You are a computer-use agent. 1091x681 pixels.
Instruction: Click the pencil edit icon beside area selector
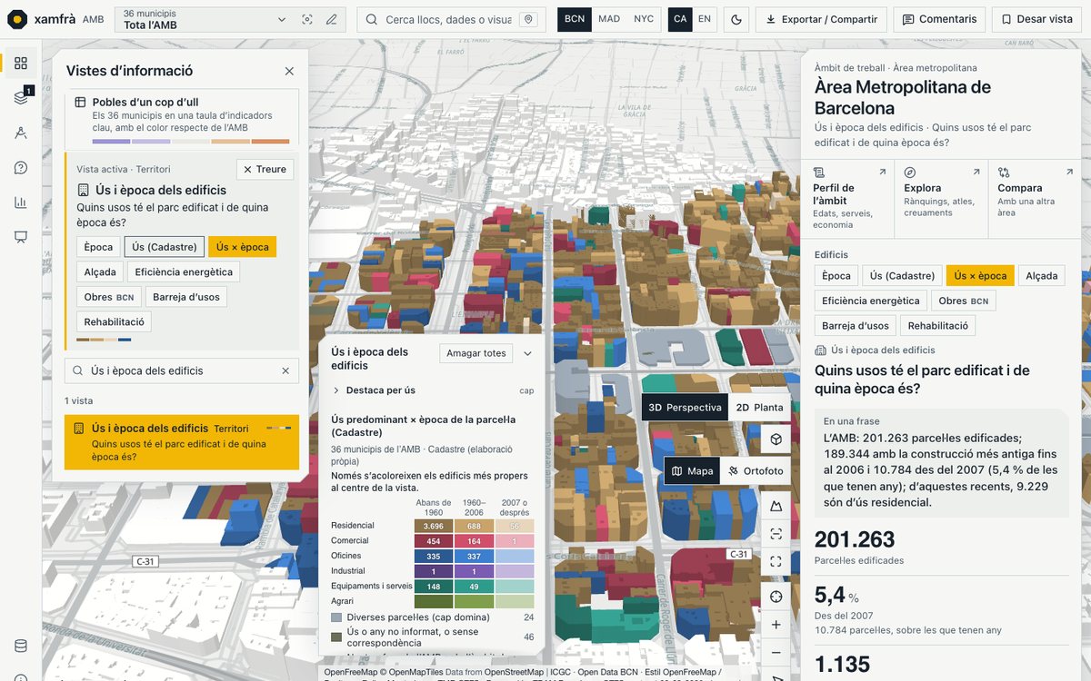tap(332, 19)
